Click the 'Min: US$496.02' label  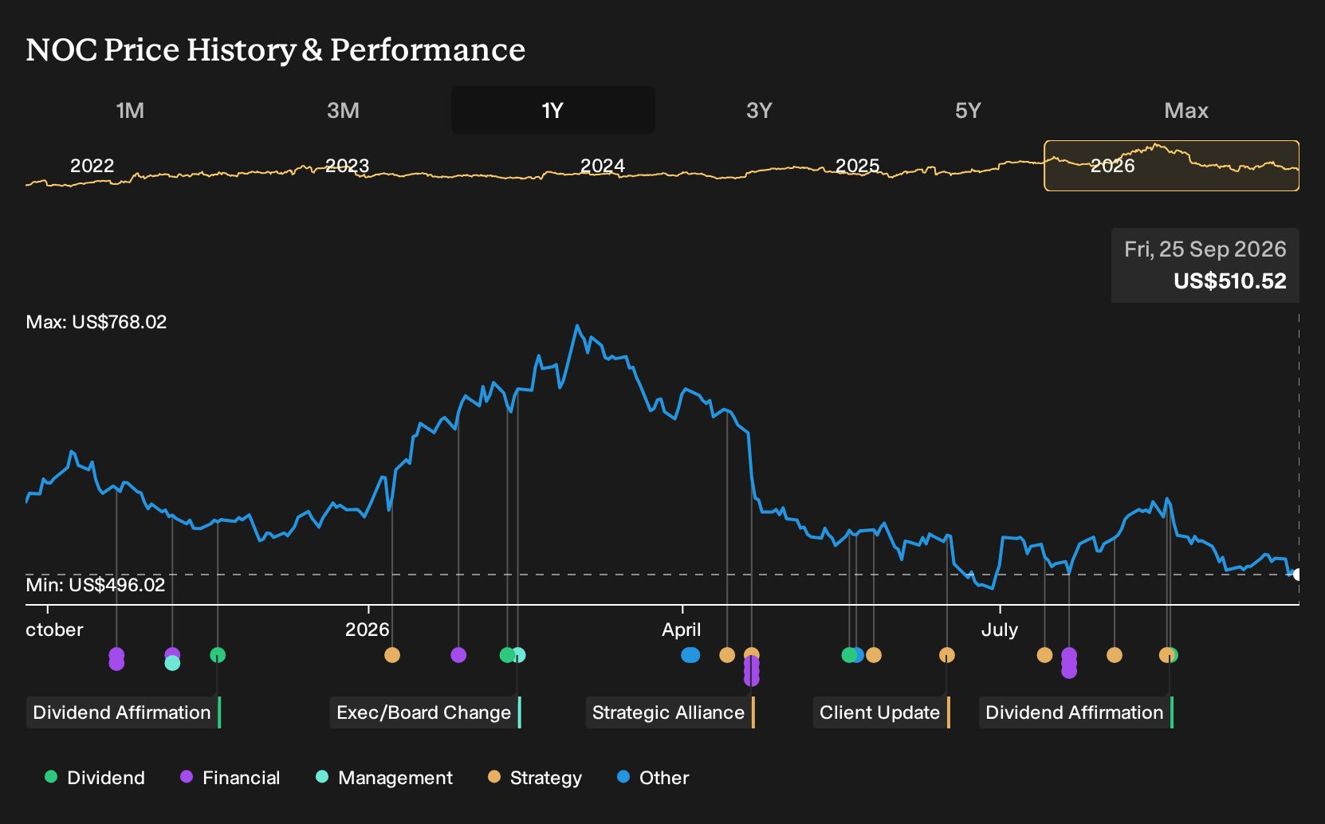tap(96, 585)
